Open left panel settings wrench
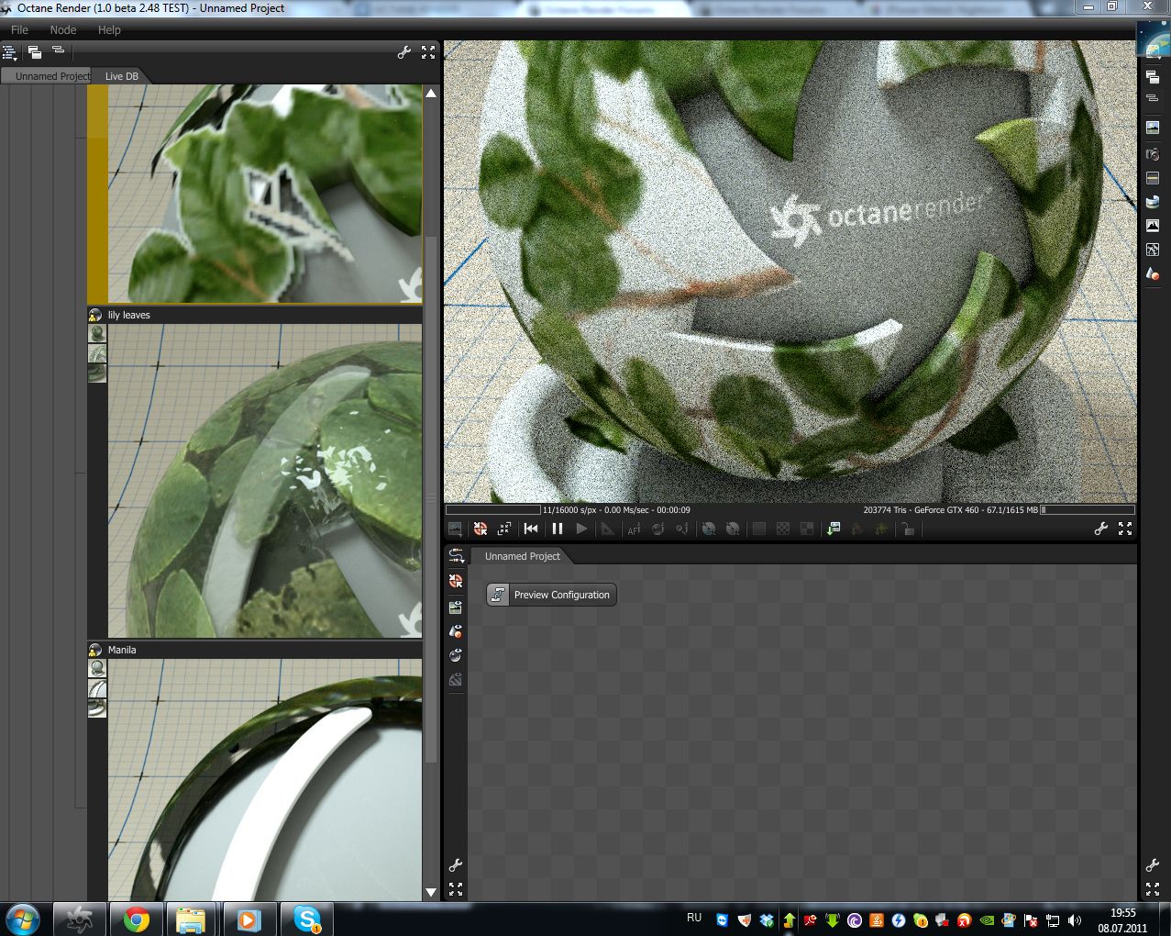 pos(403,52)
